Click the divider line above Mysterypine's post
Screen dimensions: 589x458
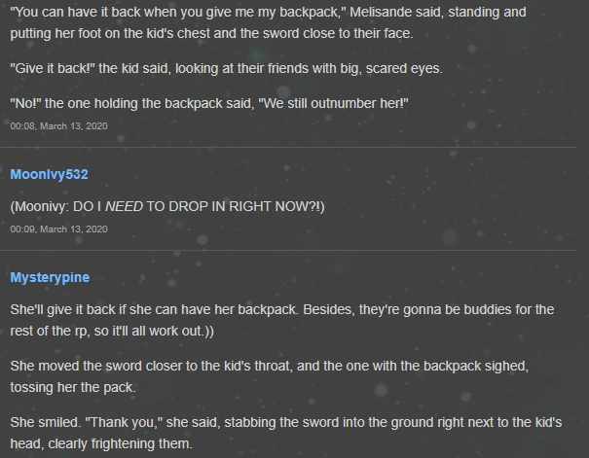[x=288, y=250]
